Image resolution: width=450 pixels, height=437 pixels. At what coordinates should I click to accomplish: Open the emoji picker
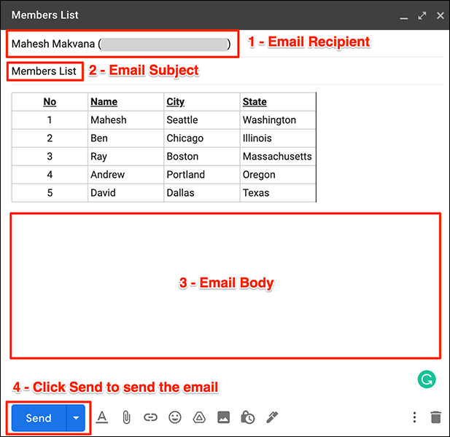point(175,417)
